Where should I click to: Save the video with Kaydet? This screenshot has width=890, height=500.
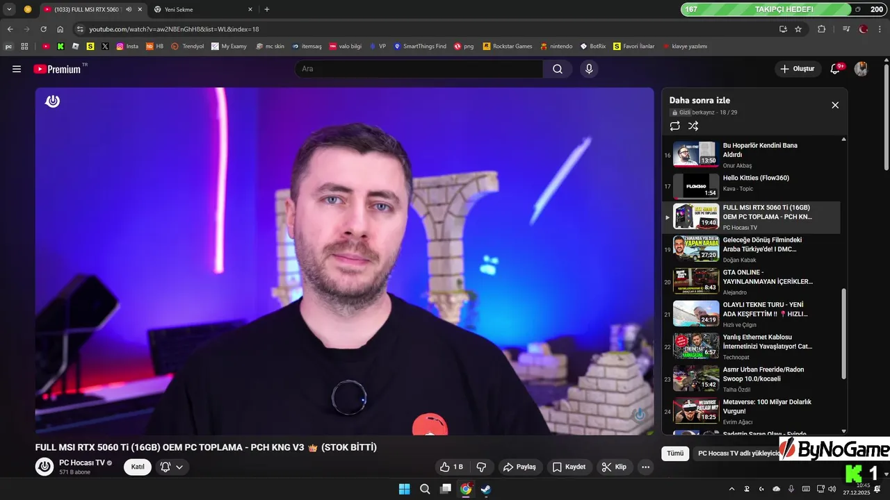[569, 467]
